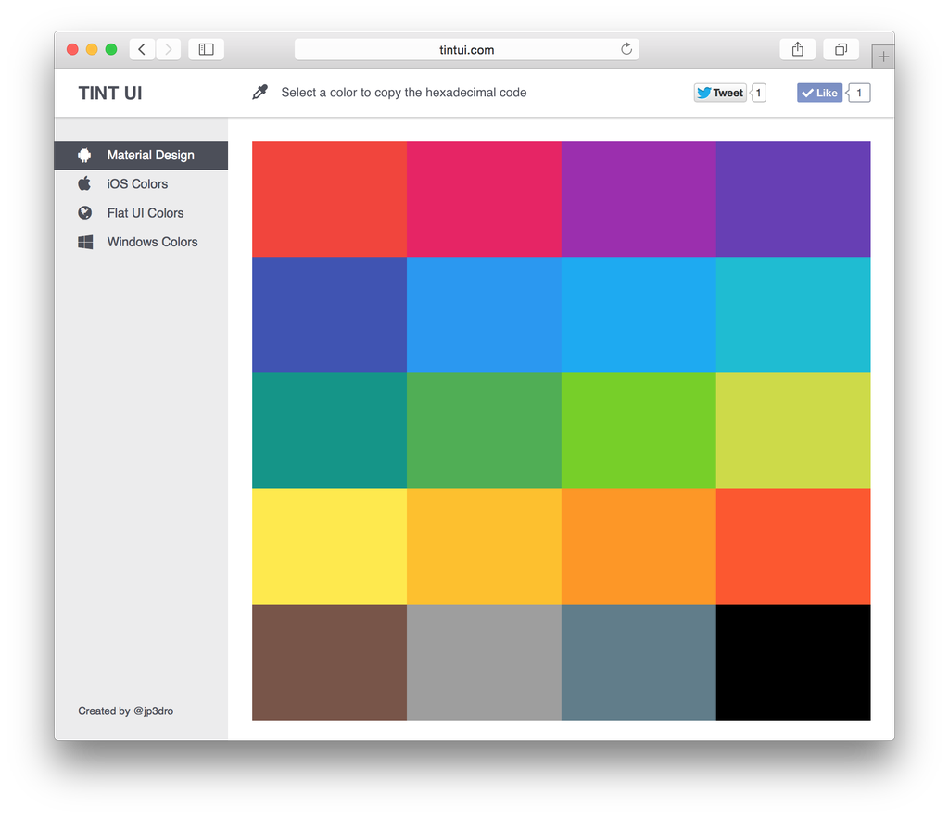Click the Apple icon next to iOS Colors

(83, 183)
